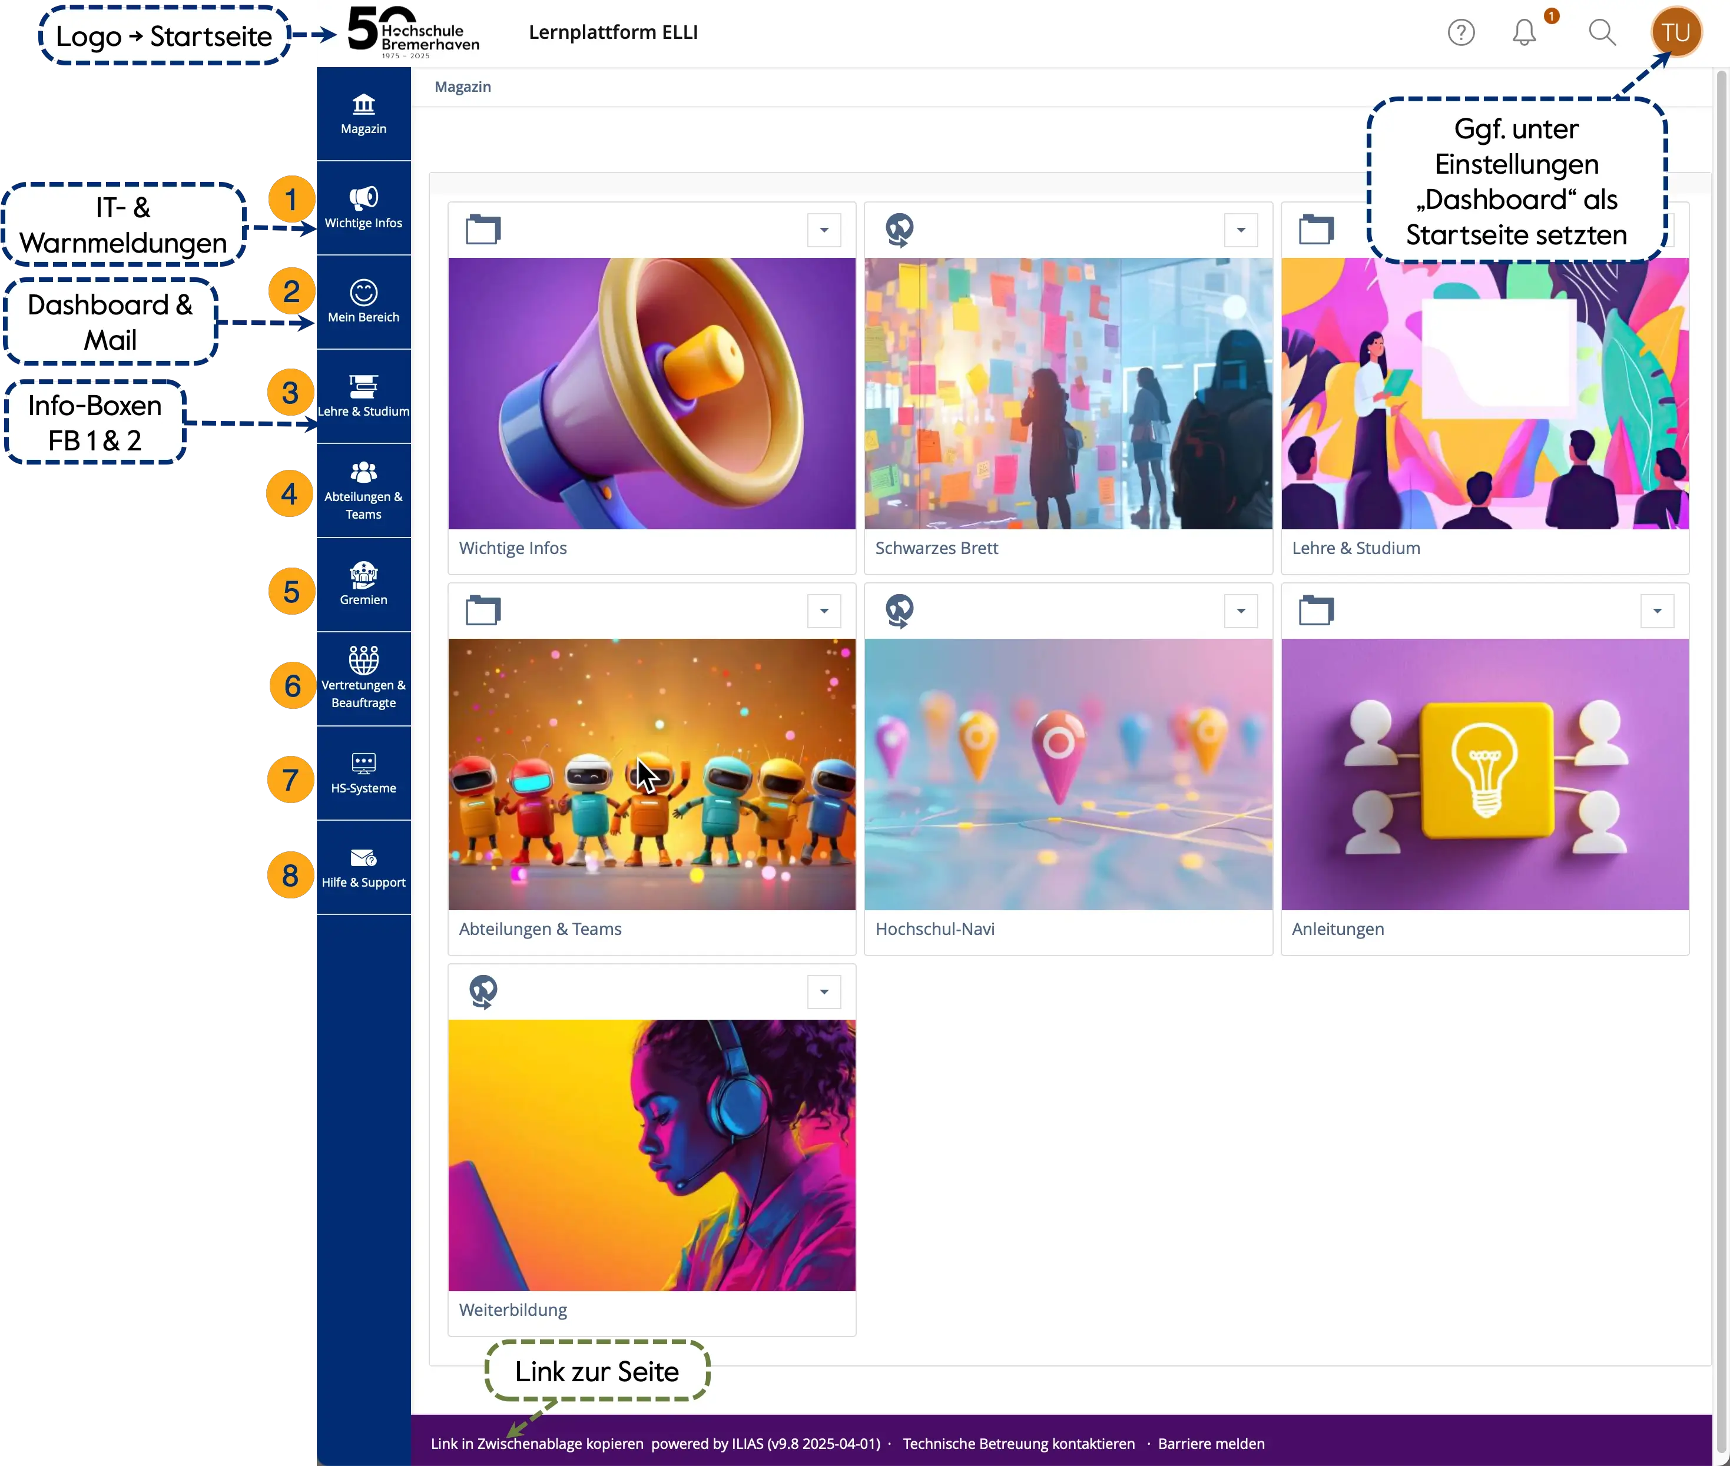
Task: Click Link in Zwischenablage kopieren
Action: [537, 1444]
